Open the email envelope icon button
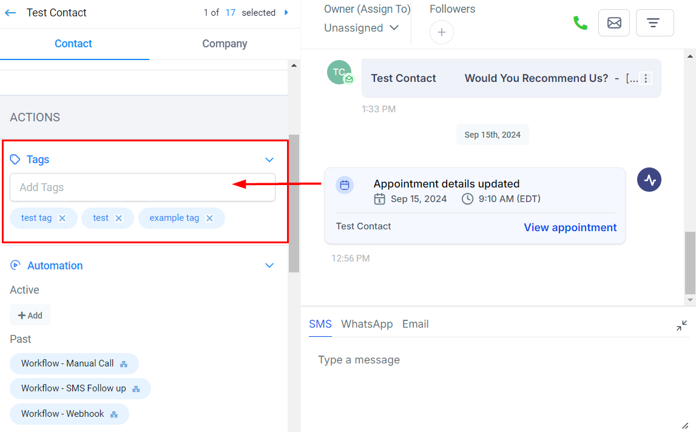 pos(614,23)
